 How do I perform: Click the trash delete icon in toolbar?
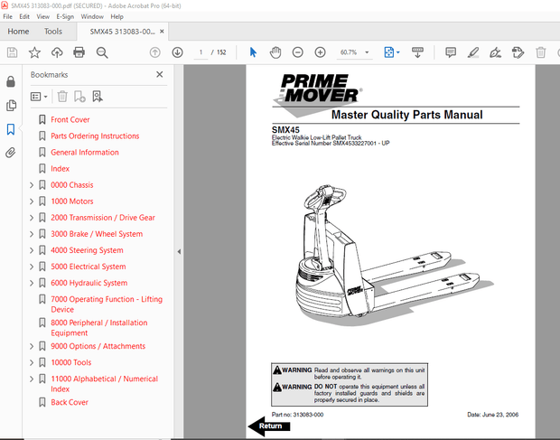coord(541,52)
